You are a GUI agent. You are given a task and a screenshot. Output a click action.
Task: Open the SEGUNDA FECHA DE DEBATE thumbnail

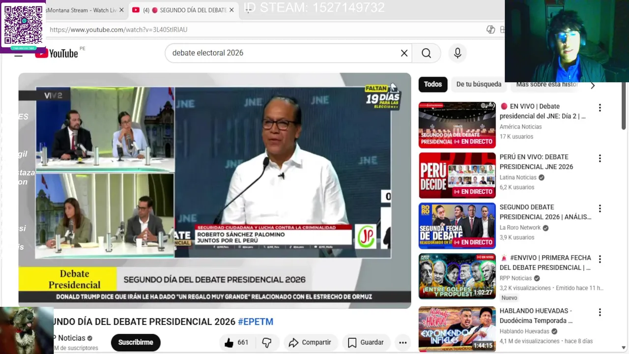[x=457, y=226]
